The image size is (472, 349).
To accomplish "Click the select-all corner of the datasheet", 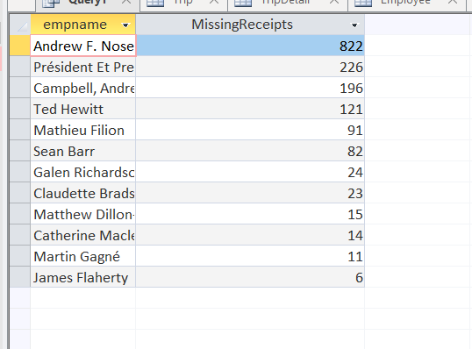I will point(20,25).
